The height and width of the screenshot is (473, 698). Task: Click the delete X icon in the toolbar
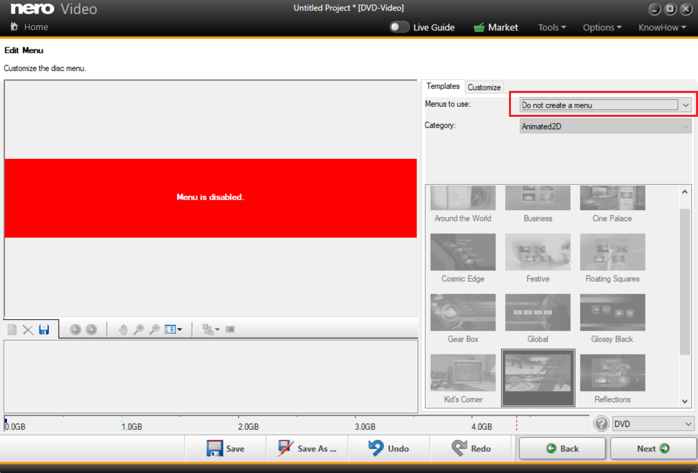pyautogui.click(x=28, y=330)
